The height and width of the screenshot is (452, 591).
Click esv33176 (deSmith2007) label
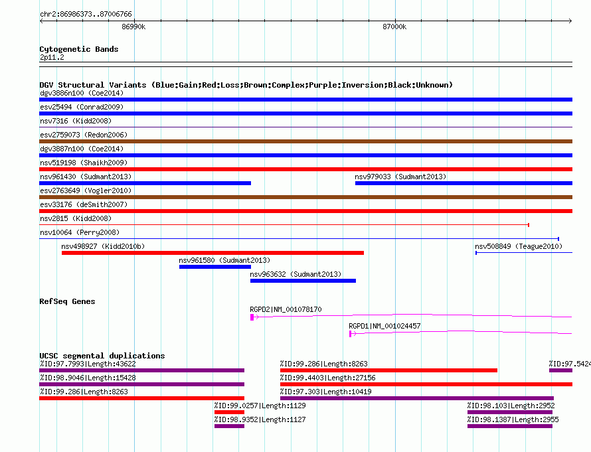[x=84, y=204]
